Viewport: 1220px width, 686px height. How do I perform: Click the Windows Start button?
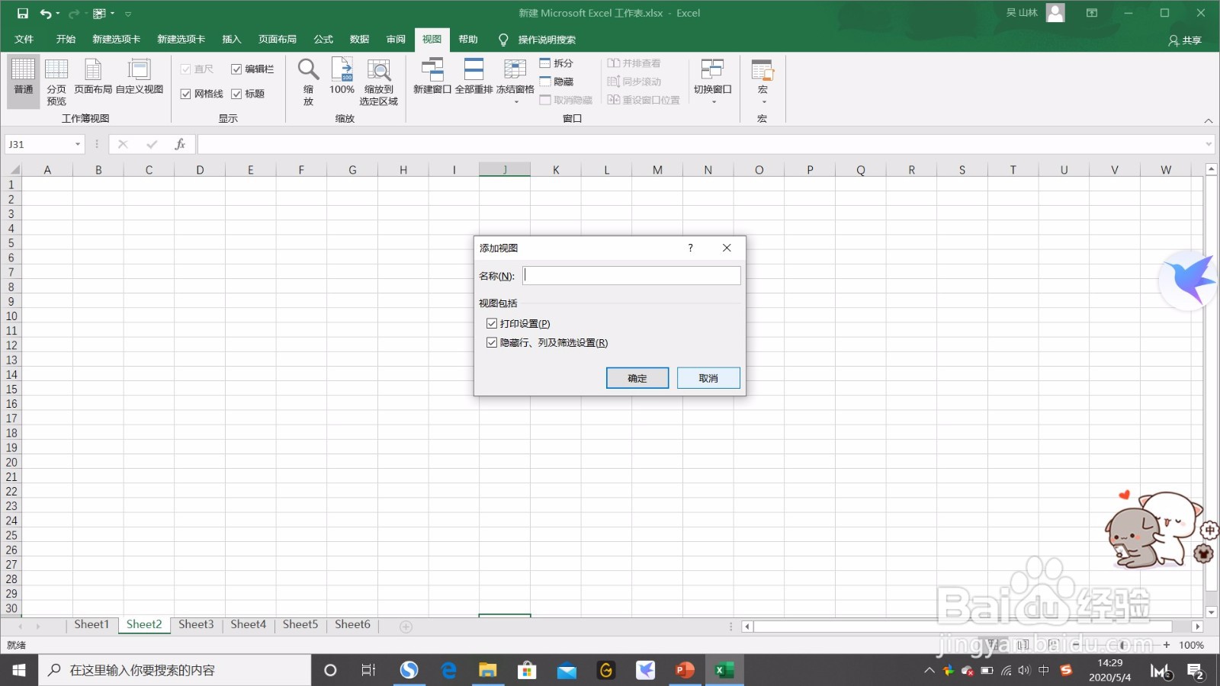coord(19,670)
